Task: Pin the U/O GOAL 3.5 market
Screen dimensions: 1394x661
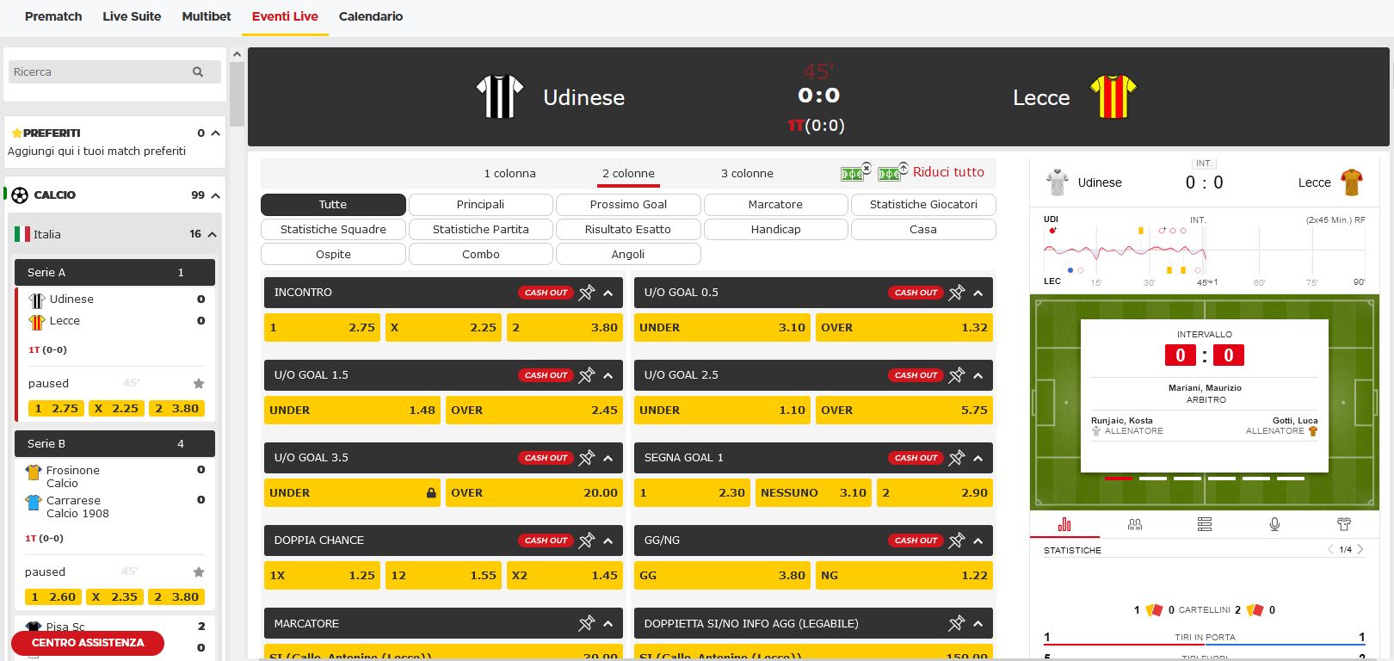Action: click(587, 458)
